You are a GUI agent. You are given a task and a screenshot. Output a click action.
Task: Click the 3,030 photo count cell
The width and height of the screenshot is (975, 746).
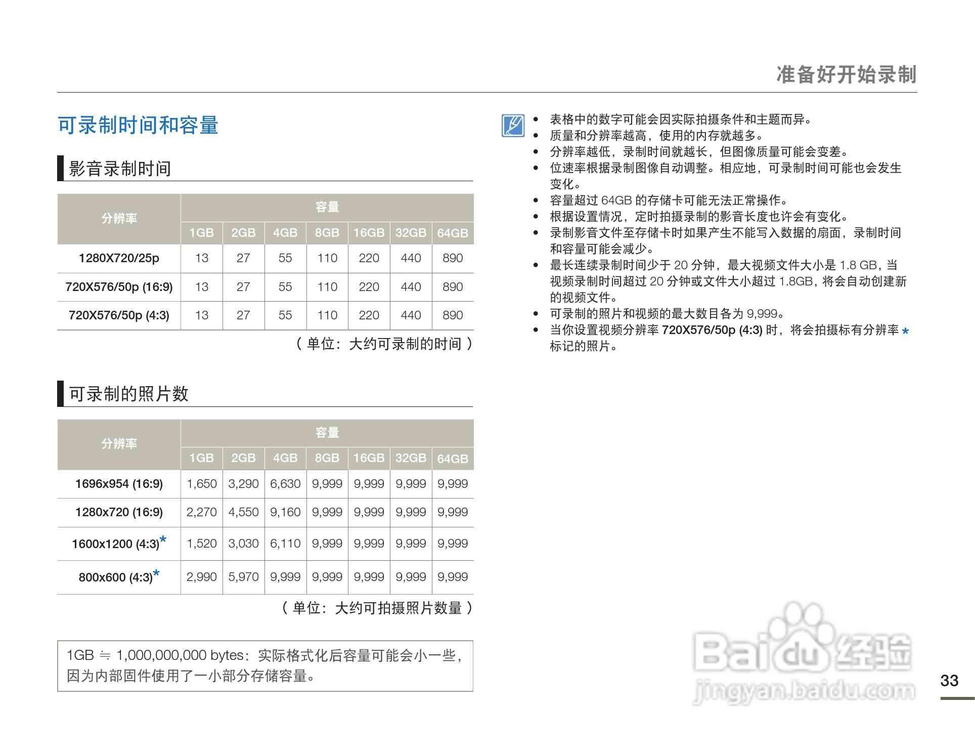tap(243, 544)
